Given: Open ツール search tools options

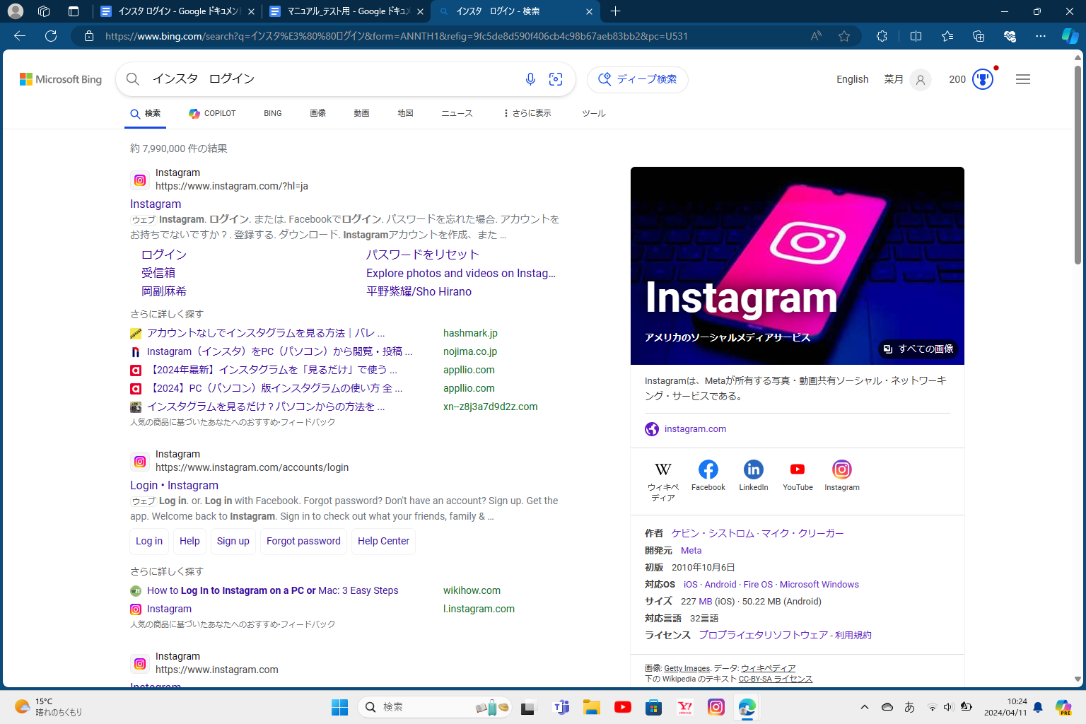Looking at the screenshot, I should pos(594,113).
